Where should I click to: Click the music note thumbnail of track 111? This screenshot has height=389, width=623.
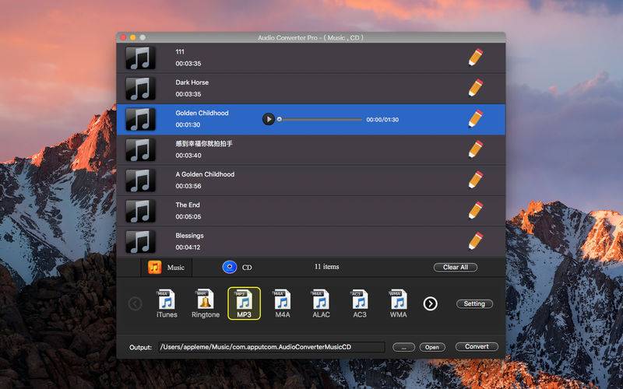point(140,58)
